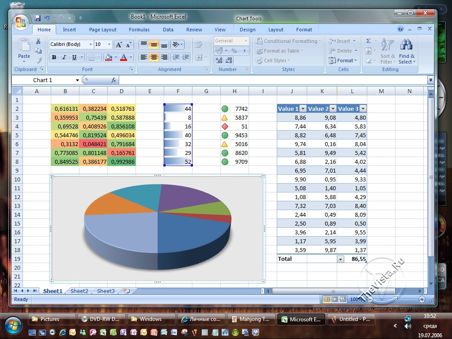Open the Calibri font name dropdown
This screenshot has width=452, height=339.
tap(90, 45)
